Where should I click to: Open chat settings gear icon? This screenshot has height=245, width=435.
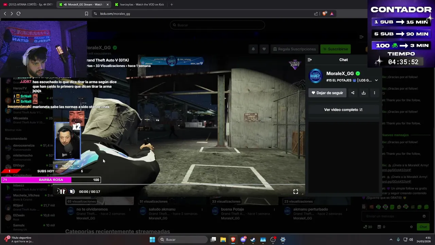pyautogui.click(x=412, y=227)
